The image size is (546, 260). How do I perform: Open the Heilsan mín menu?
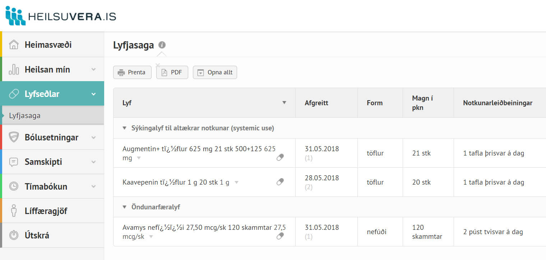[x=52, y=69]
